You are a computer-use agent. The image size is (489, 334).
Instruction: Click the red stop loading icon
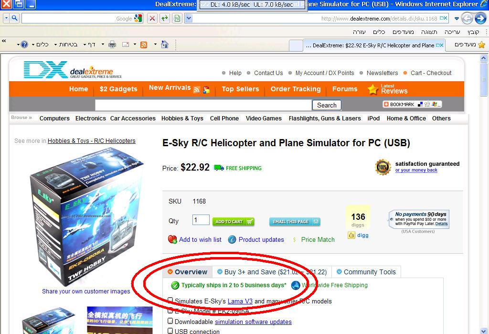(152, 19)
